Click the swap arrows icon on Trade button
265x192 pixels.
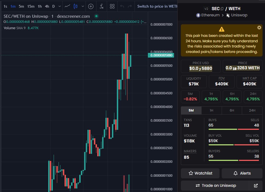[197, 185]
